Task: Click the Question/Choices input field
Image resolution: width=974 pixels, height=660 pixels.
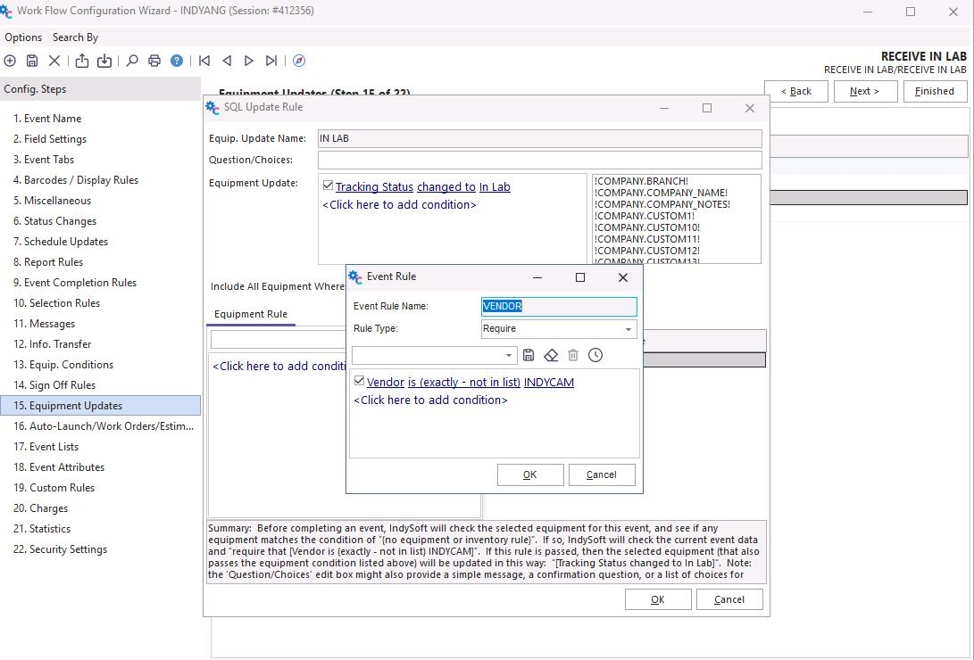Action: coord(539,160)
